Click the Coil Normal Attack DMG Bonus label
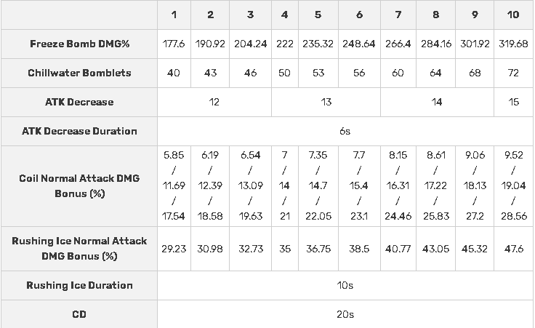 pos(79,185)
